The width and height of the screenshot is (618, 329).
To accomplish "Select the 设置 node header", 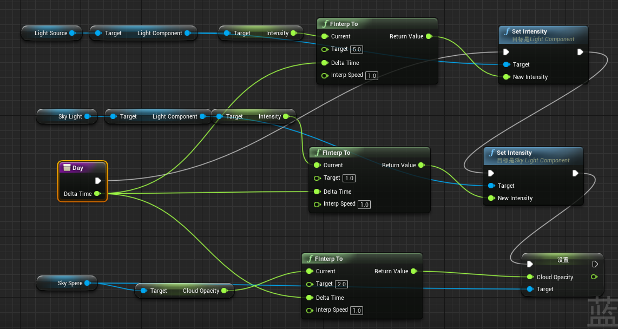I will coord(563,260).
